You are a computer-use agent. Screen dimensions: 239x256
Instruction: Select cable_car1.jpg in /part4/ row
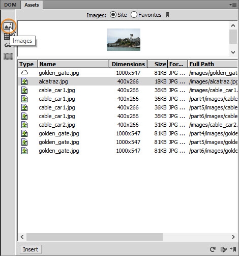click(x=57, y=99)
